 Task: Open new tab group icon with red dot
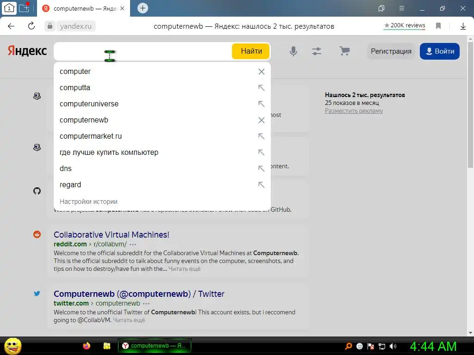click(24, 7)
